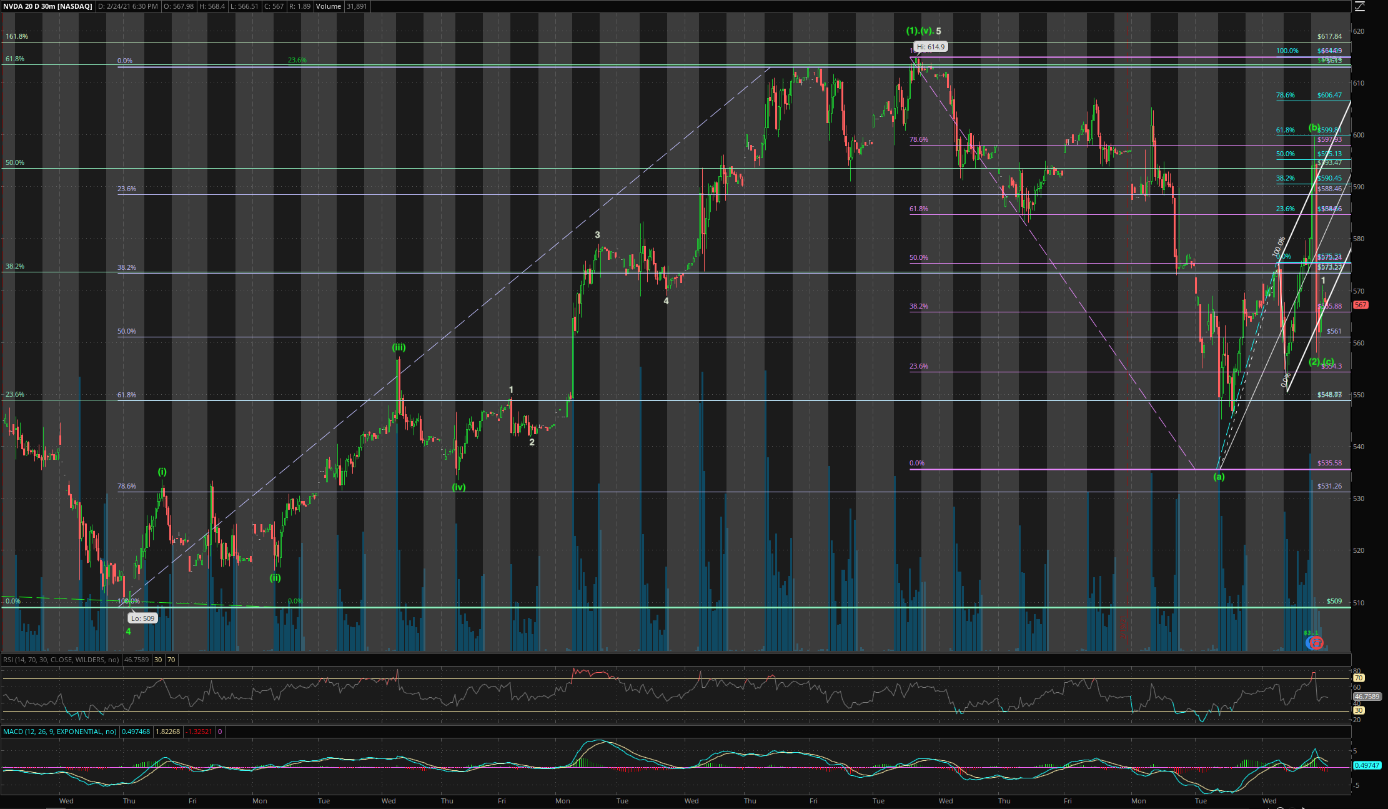Open the MACD study title settings
1388x809 pixels.
point(59,732)
